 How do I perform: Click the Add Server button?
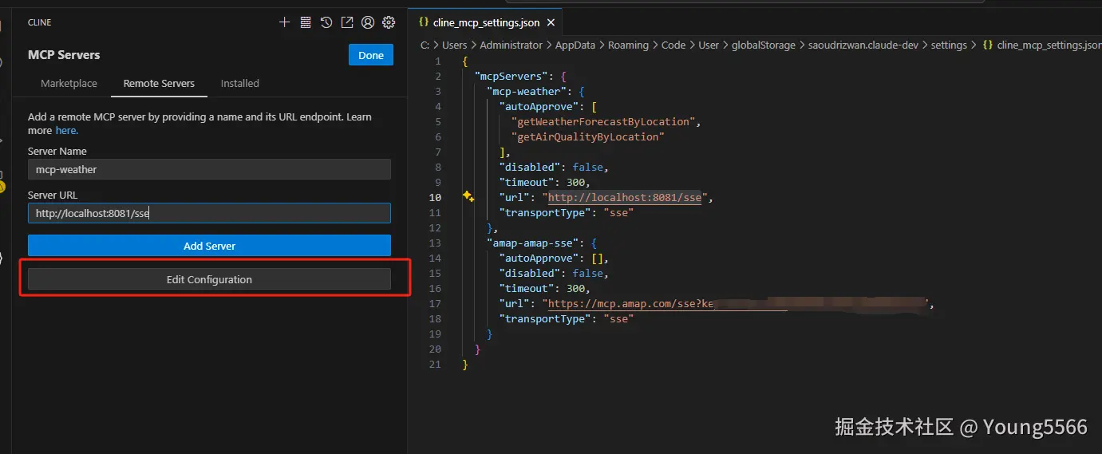pos(209,246)
